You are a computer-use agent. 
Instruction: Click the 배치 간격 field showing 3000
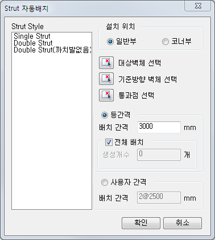point(159,127)
